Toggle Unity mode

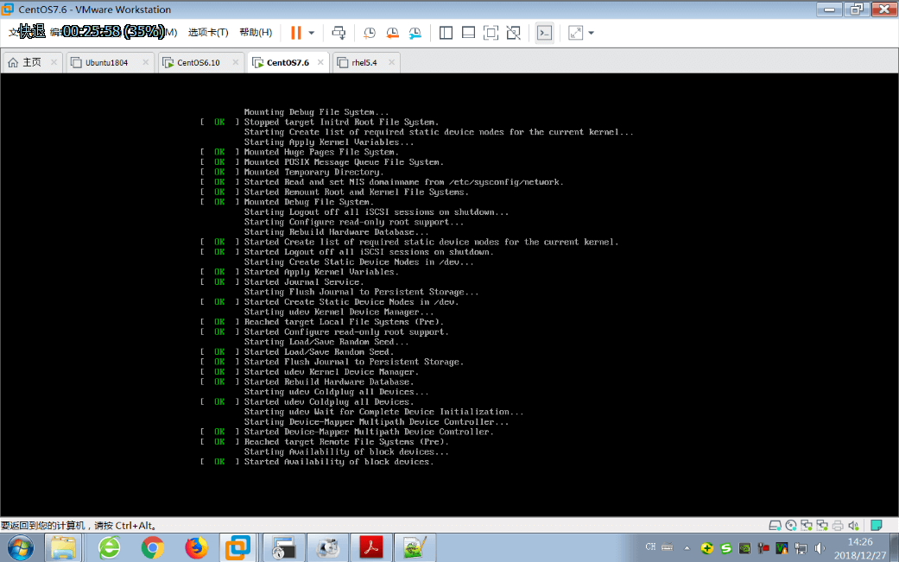pos(513,33)
